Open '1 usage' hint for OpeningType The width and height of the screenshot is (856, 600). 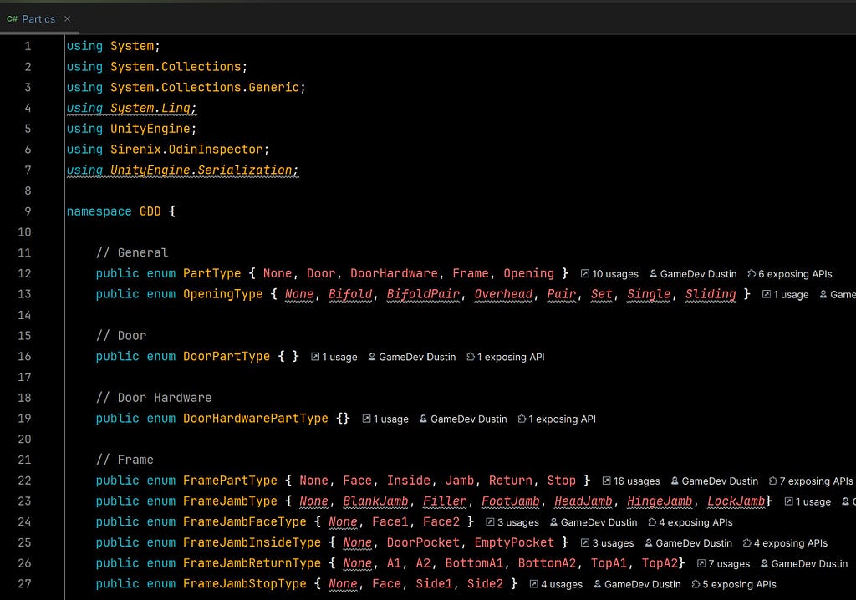click(791, 295)
